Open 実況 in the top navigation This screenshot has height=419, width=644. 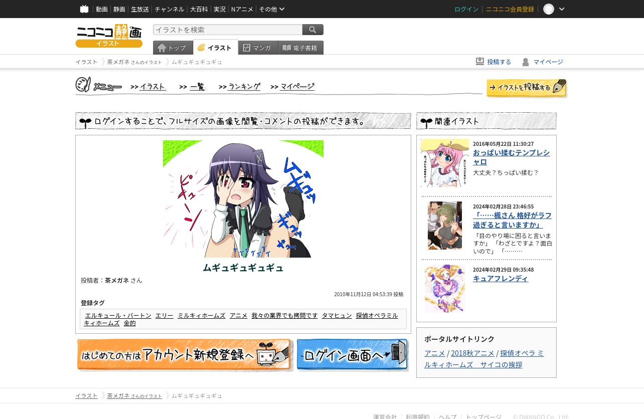pyautogui.click(x=220, y=9)
